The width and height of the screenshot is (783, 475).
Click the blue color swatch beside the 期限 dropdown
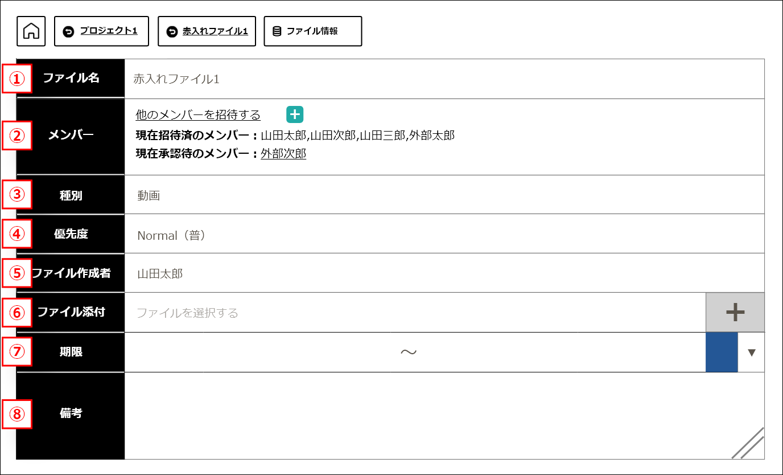[x=722, y=352]
